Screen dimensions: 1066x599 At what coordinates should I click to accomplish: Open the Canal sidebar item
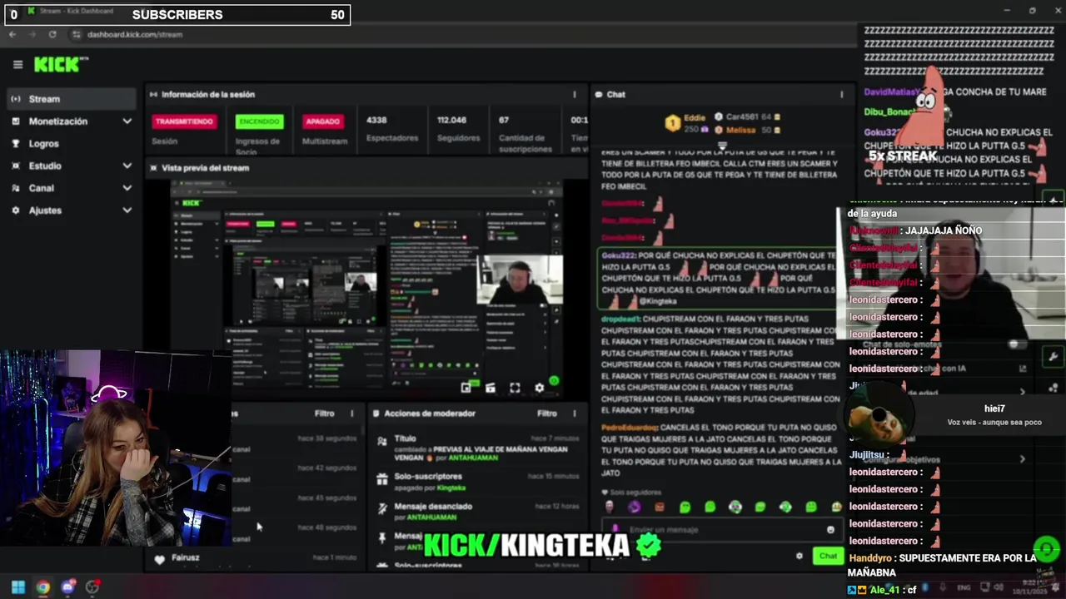(x=70, y=188)
